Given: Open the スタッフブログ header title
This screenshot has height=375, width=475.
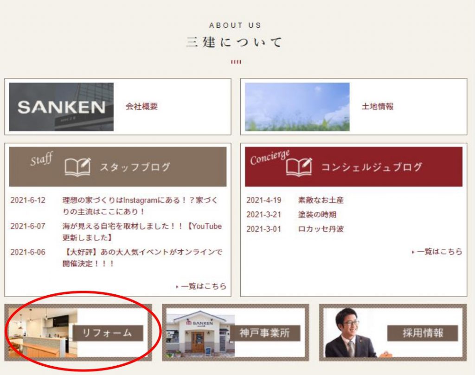Looking at the screenshot, I should click(x=135, y=167).
